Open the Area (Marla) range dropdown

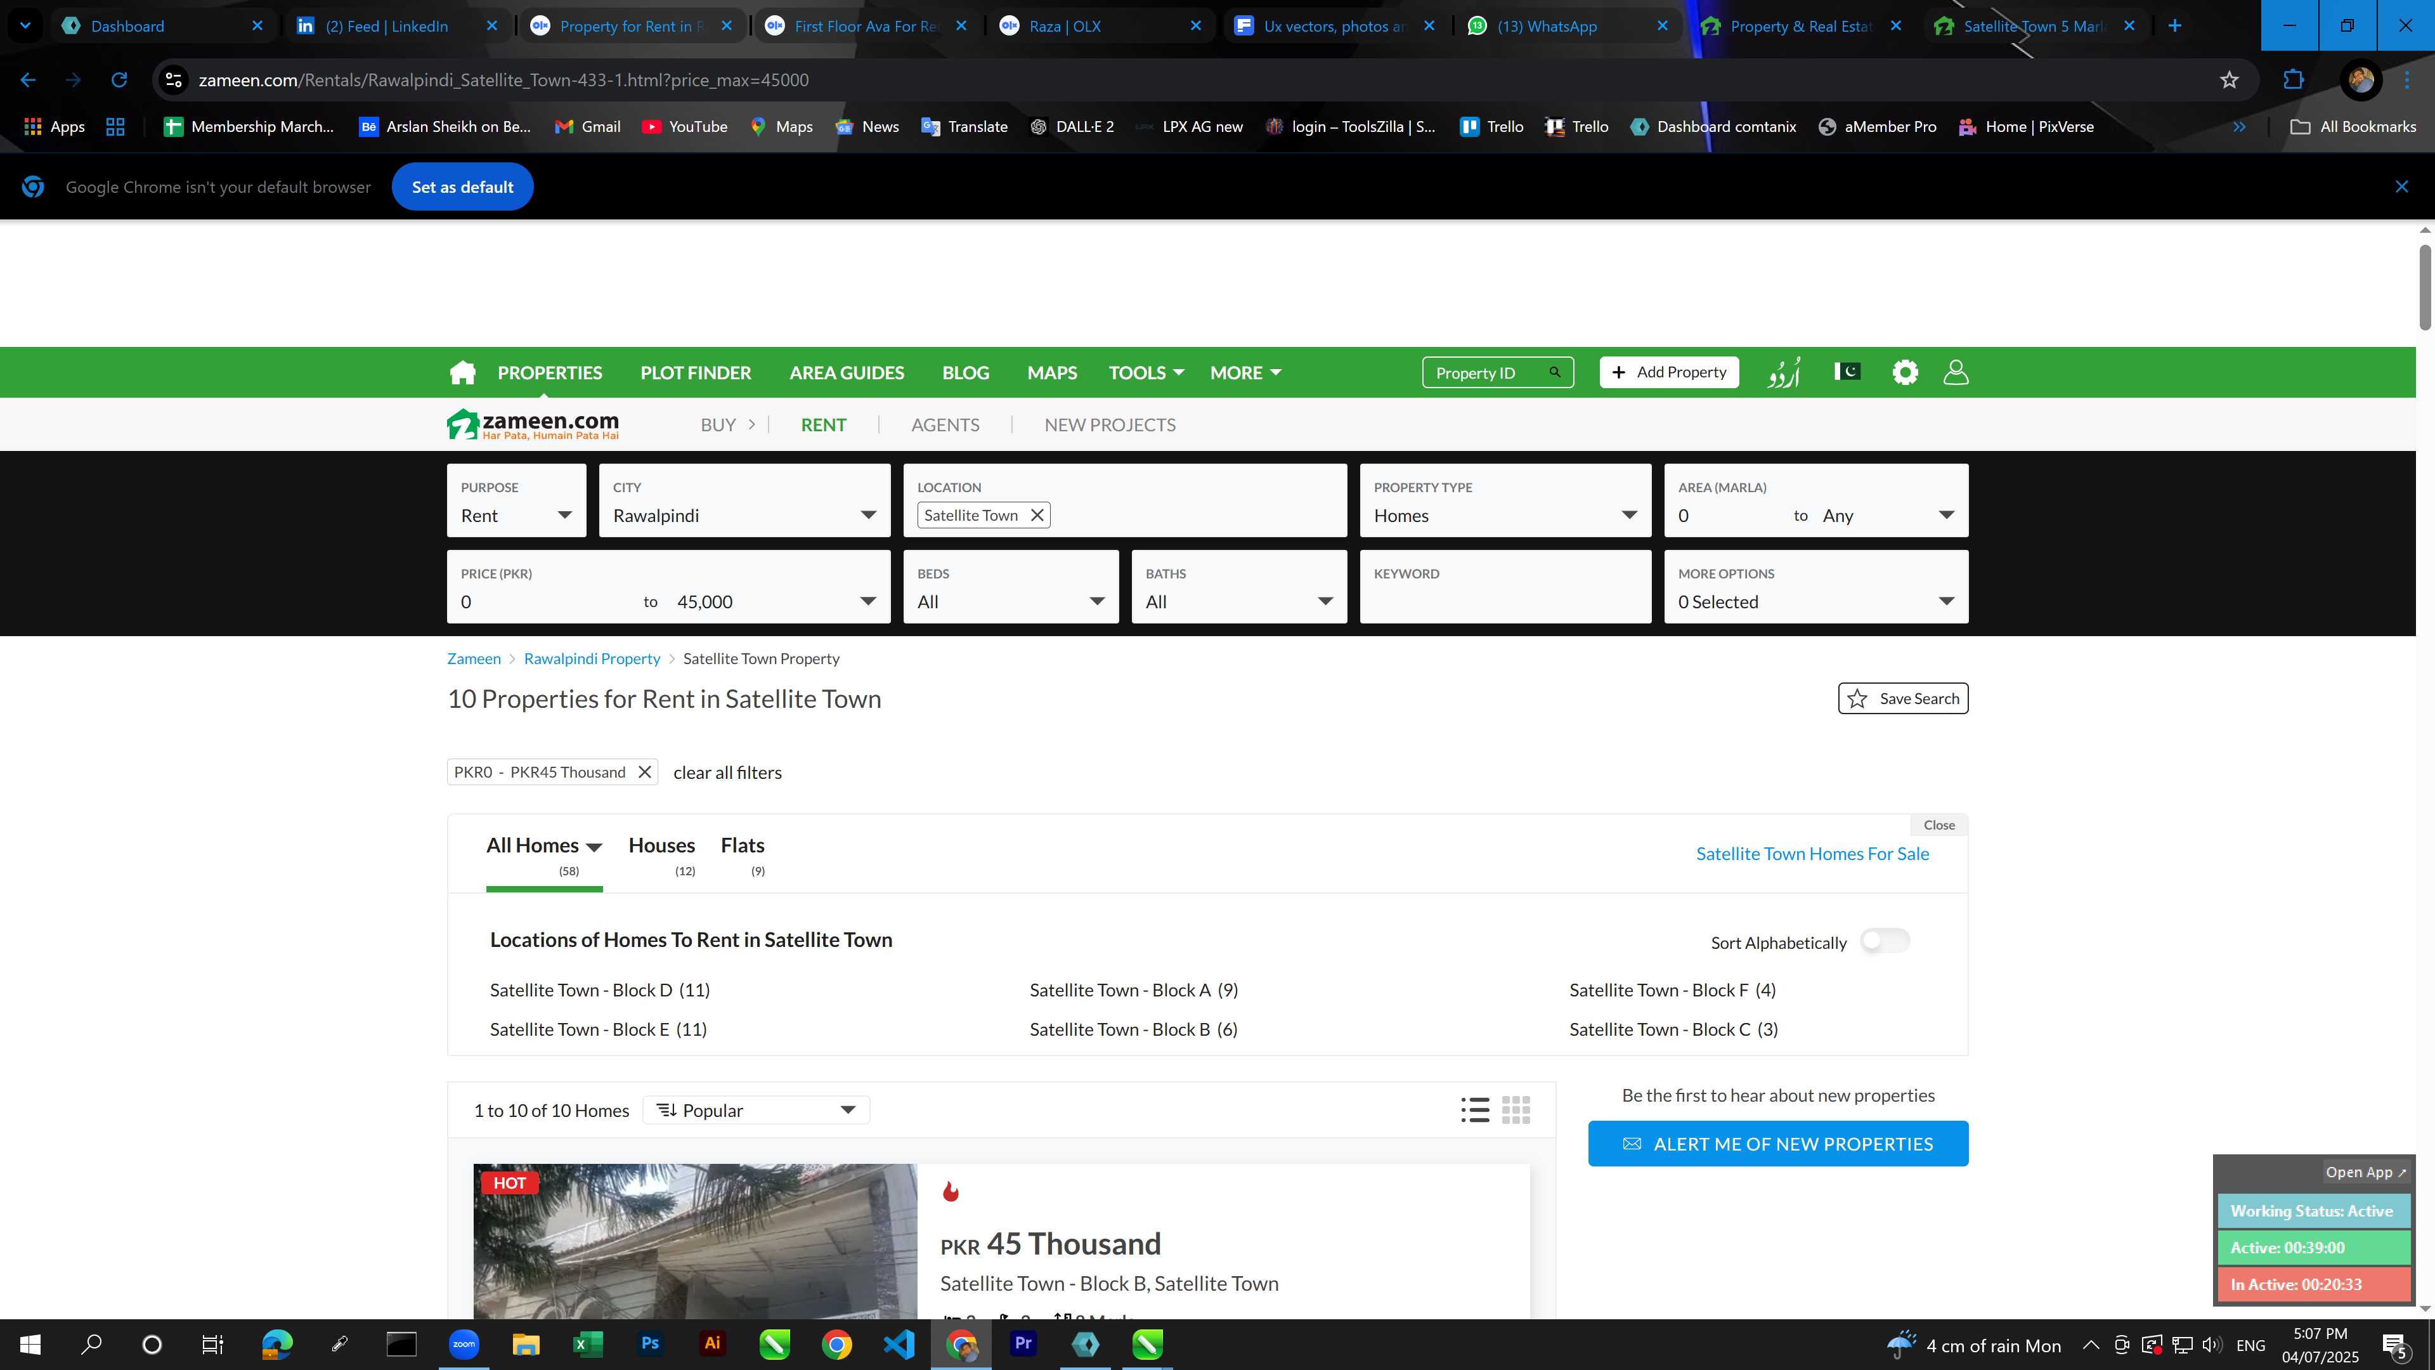coord(1817,500)
